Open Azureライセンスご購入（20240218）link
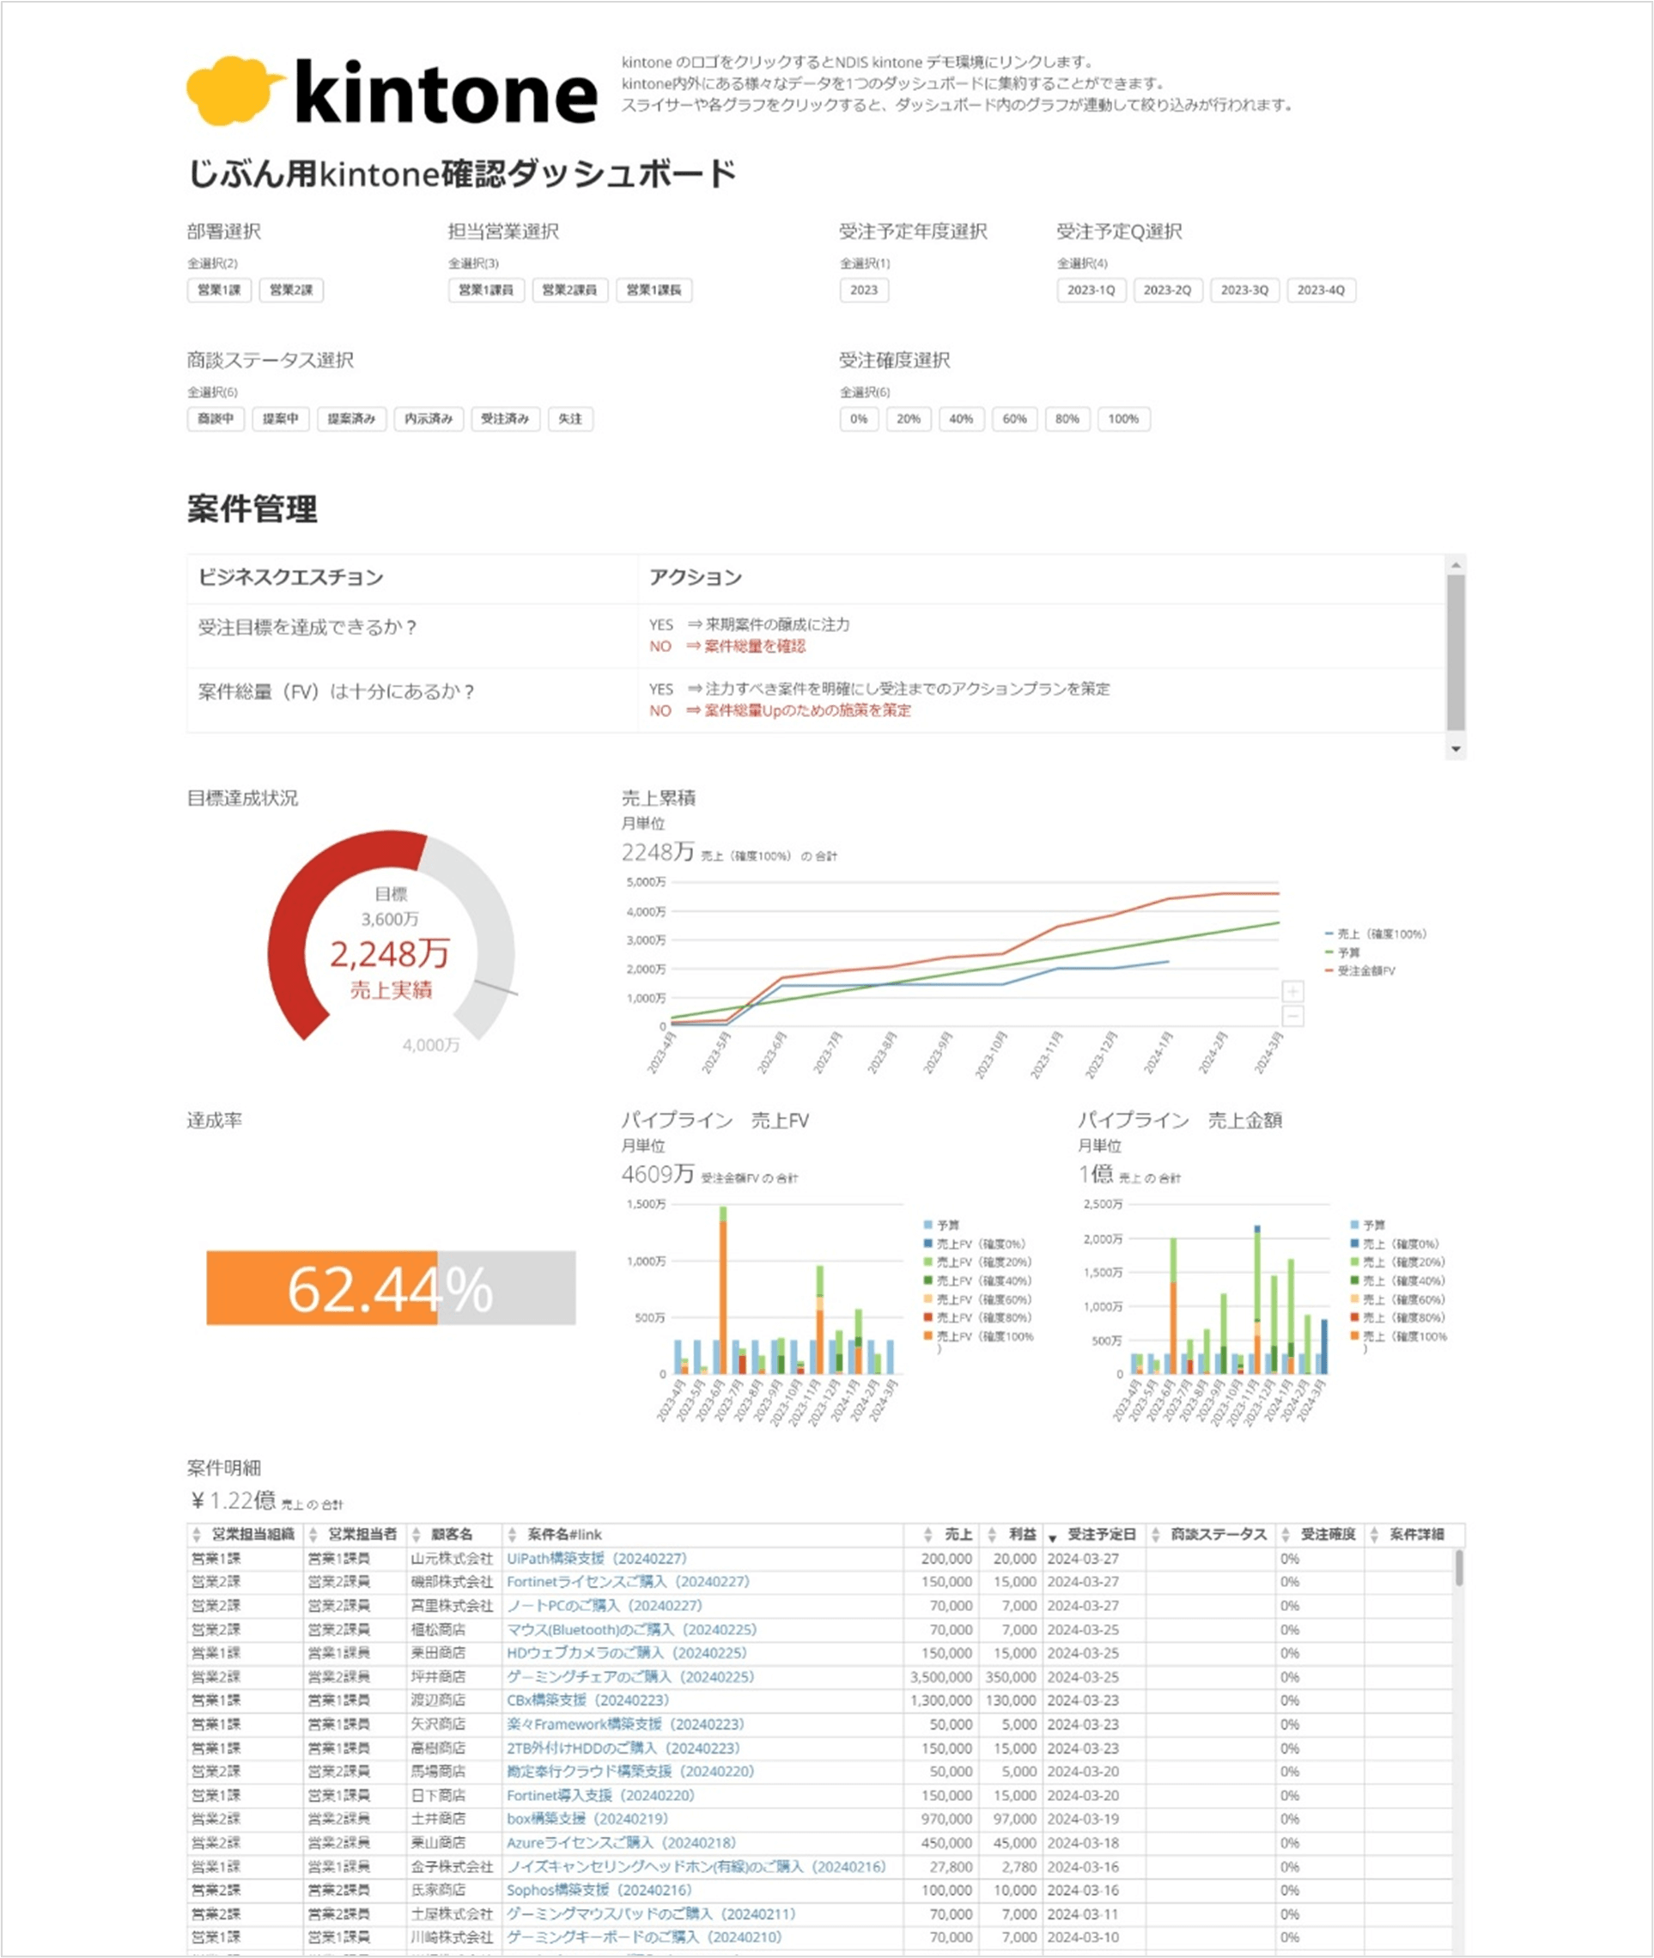The image size is (1654, 1958). point(622,1843)
